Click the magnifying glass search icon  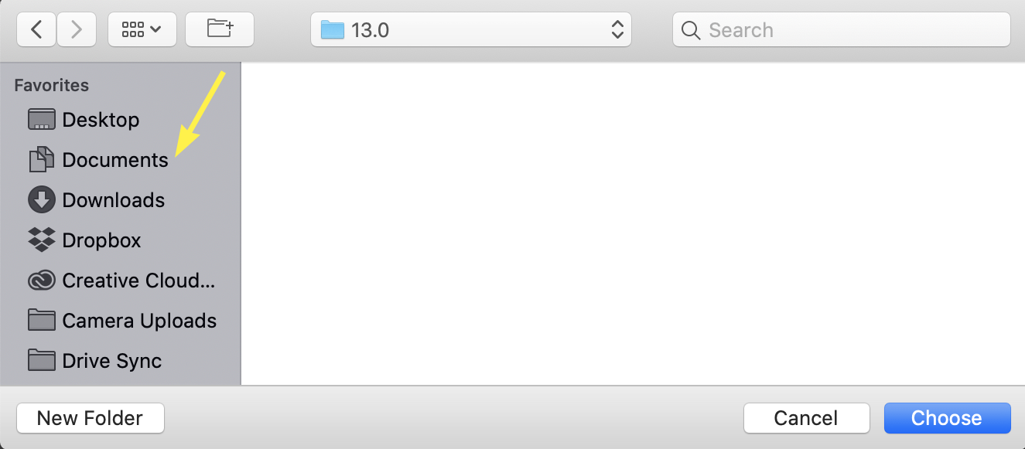tap(692, 31)
